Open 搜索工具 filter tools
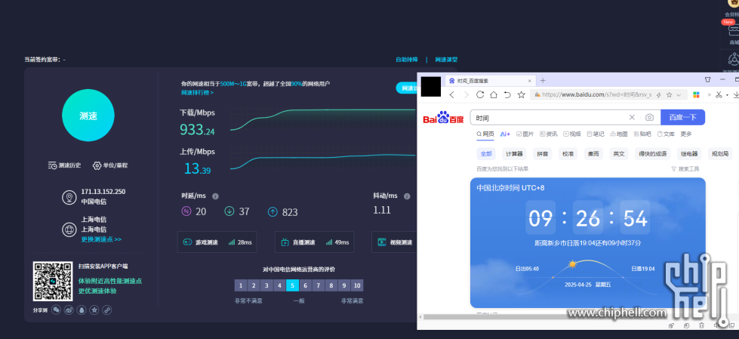Screen dimensions: 739x339 pyautogui.click(x=685, y=169)
